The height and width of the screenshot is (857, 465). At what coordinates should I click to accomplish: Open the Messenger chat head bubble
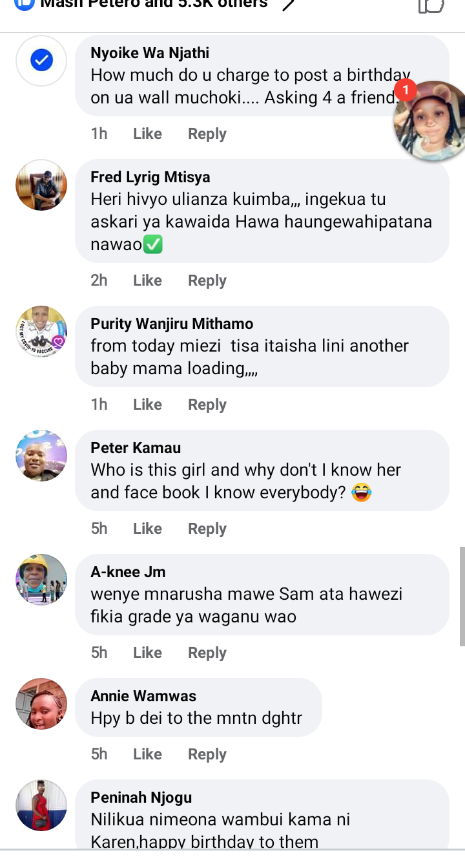coord(430,122)
